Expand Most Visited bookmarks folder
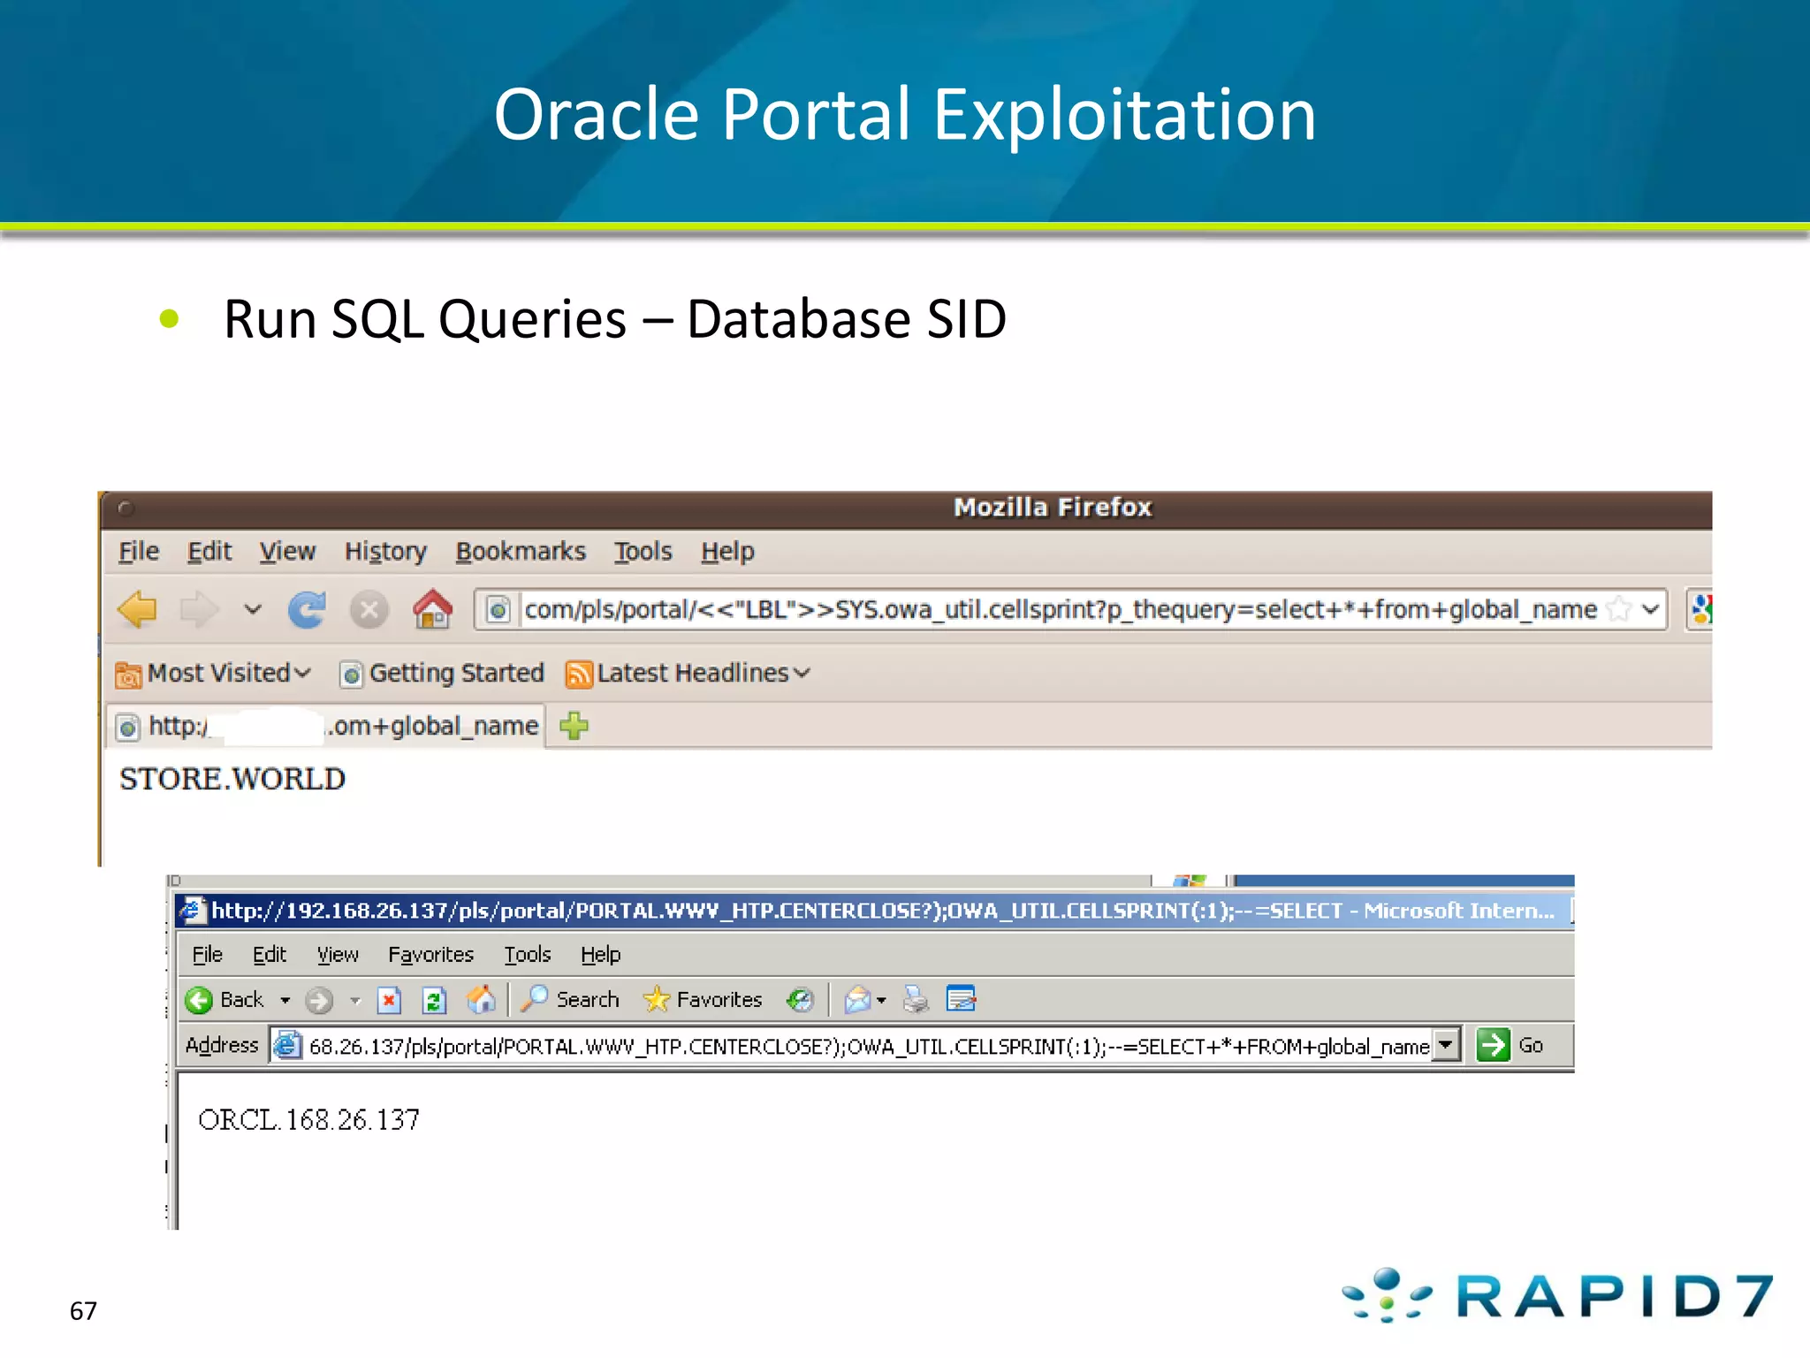 pyautogui.click(x=213, y=673)
